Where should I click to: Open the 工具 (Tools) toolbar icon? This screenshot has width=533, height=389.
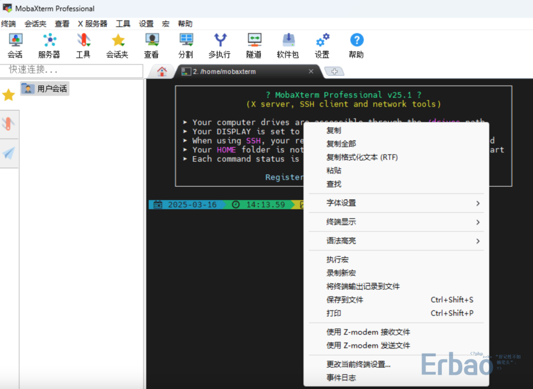(x=83, y=46)
